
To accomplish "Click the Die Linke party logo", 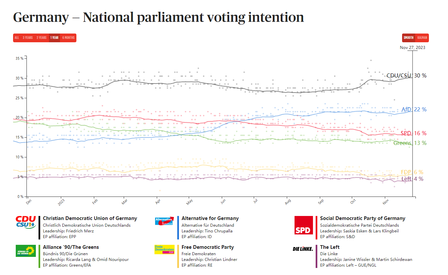I will click(303, 249).
